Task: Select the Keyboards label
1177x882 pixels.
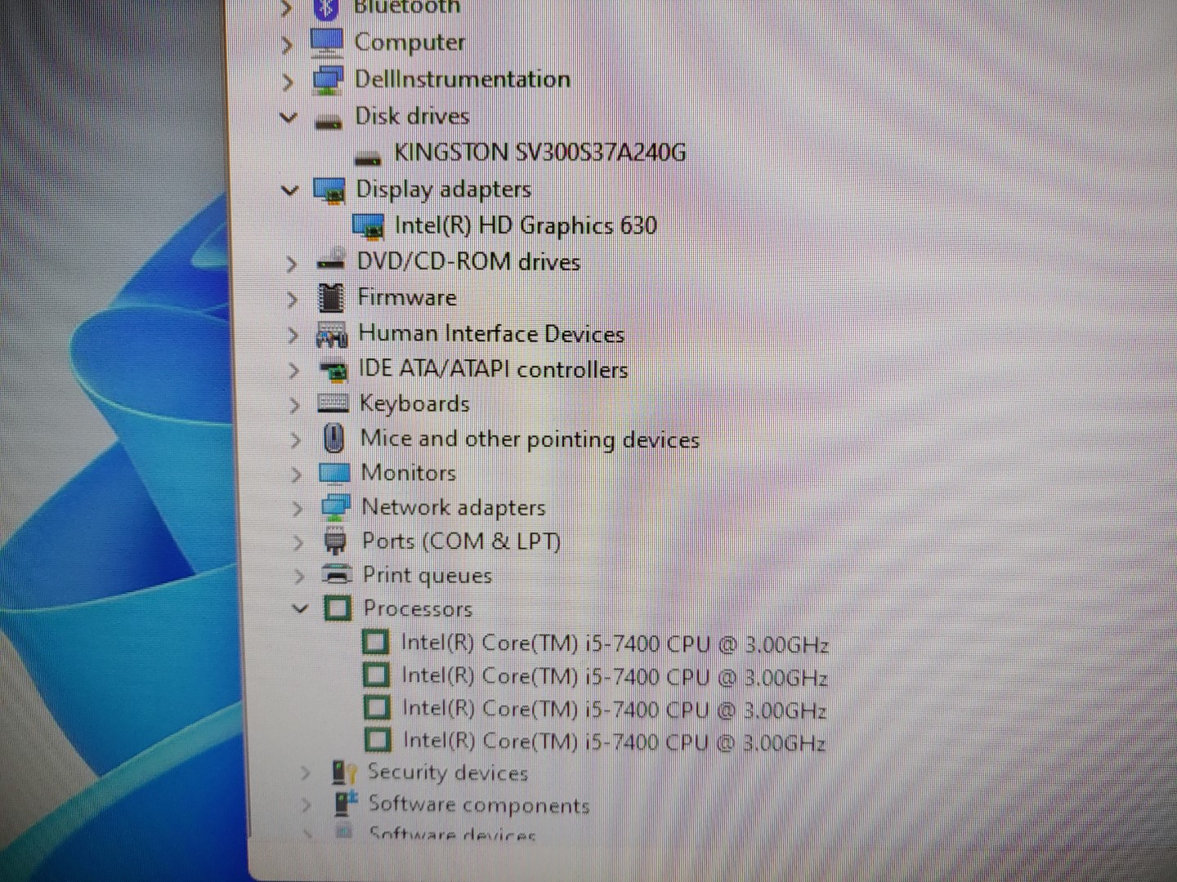Action: [415, 403]
